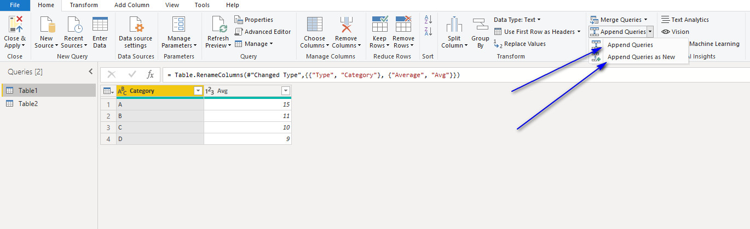This screenshot has width=750, height=229.
Task: Change Category column data type icon
Action: [123, 91]
